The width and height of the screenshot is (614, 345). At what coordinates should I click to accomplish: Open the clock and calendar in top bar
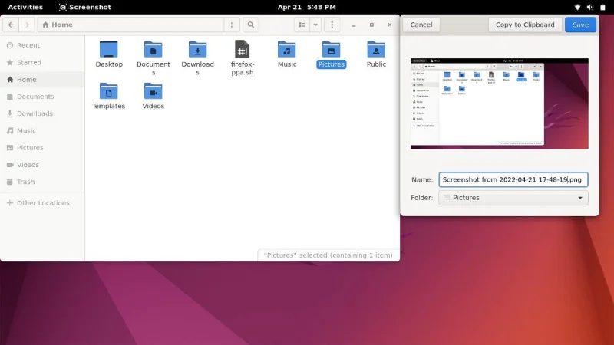pyautogui.click(x=306, y=7)
